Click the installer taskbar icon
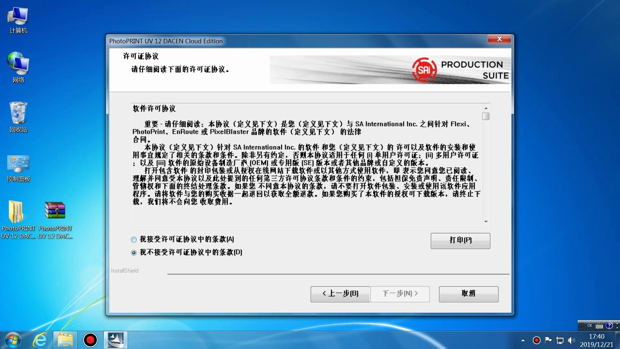Viewport: 620px width, 349px height. (115, 340)
